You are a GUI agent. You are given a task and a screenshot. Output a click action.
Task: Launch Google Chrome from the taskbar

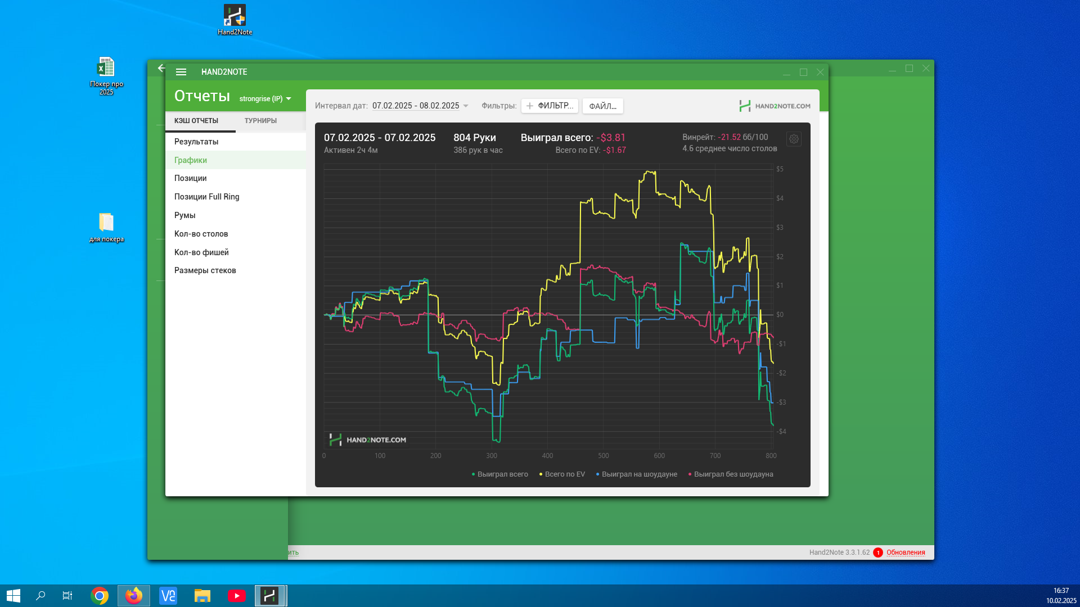click(x=100, y=596)
